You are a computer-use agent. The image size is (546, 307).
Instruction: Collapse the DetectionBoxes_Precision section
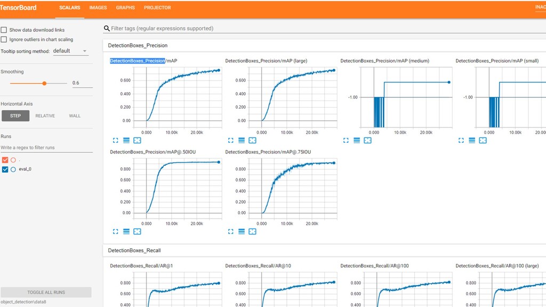[138, 45]
